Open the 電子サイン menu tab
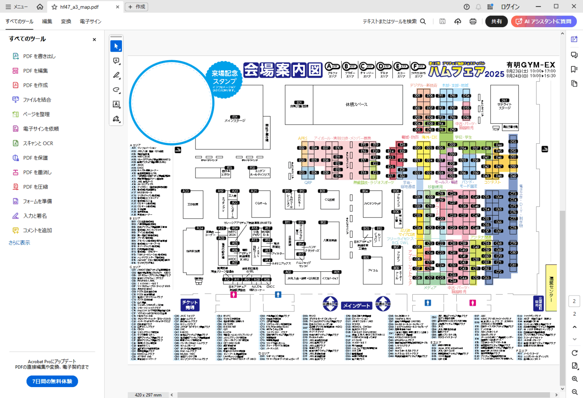The image size is (583, 398). point(91,21)
